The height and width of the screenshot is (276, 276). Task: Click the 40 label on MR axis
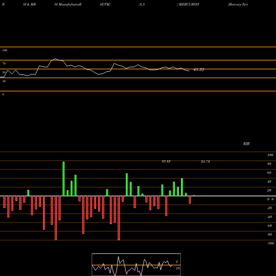269,182
